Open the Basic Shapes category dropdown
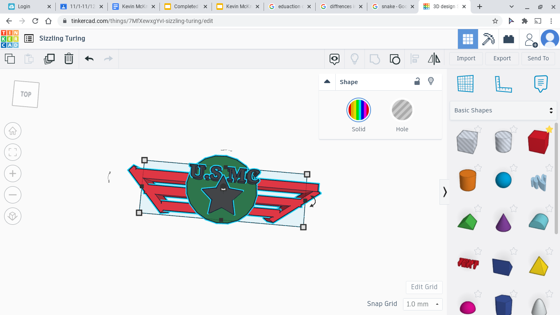This screenshot has height=315, width=560. [503, 110]
